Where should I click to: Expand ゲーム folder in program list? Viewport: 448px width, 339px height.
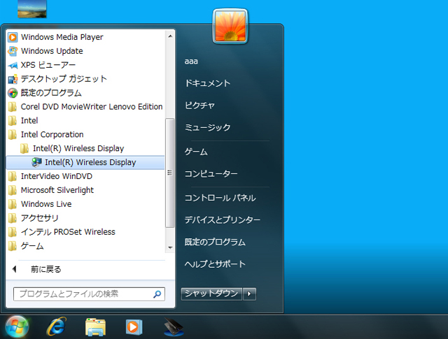tap(85, 246)
